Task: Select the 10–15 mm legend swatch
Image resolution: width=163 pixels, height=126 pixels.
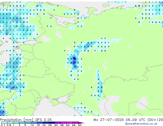Action: 34,123
